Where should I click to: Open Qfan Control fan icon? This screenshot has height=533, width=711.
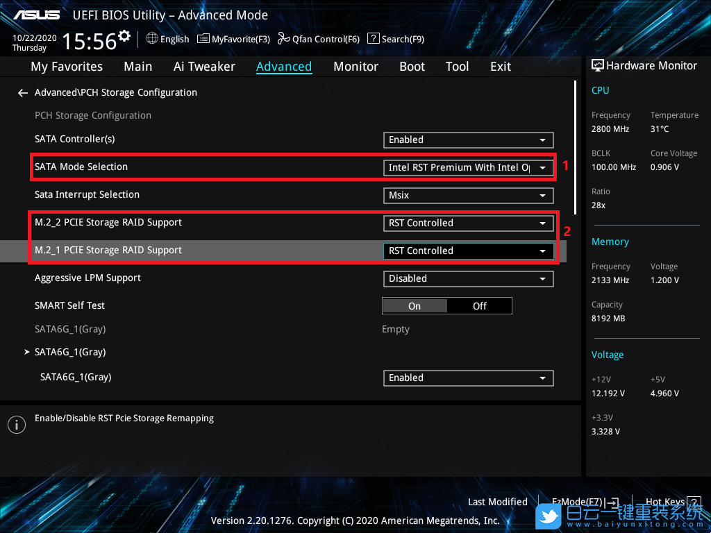(283, 39)
